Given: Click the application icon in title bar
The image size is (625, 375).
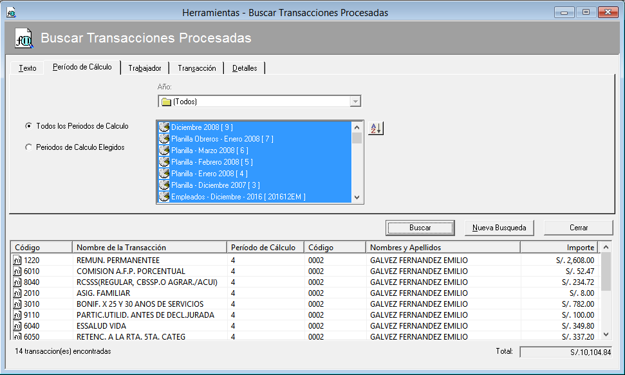Looking at the screenshot, I should coord(11,13).
